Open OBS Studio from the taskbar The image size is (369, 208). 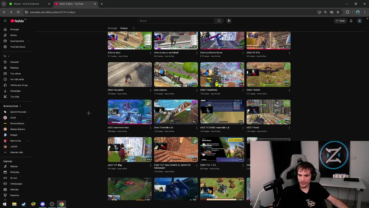[52, 204]
